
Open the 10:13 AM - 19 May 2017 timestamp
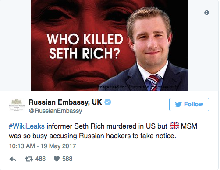click(x=43, y=146)
